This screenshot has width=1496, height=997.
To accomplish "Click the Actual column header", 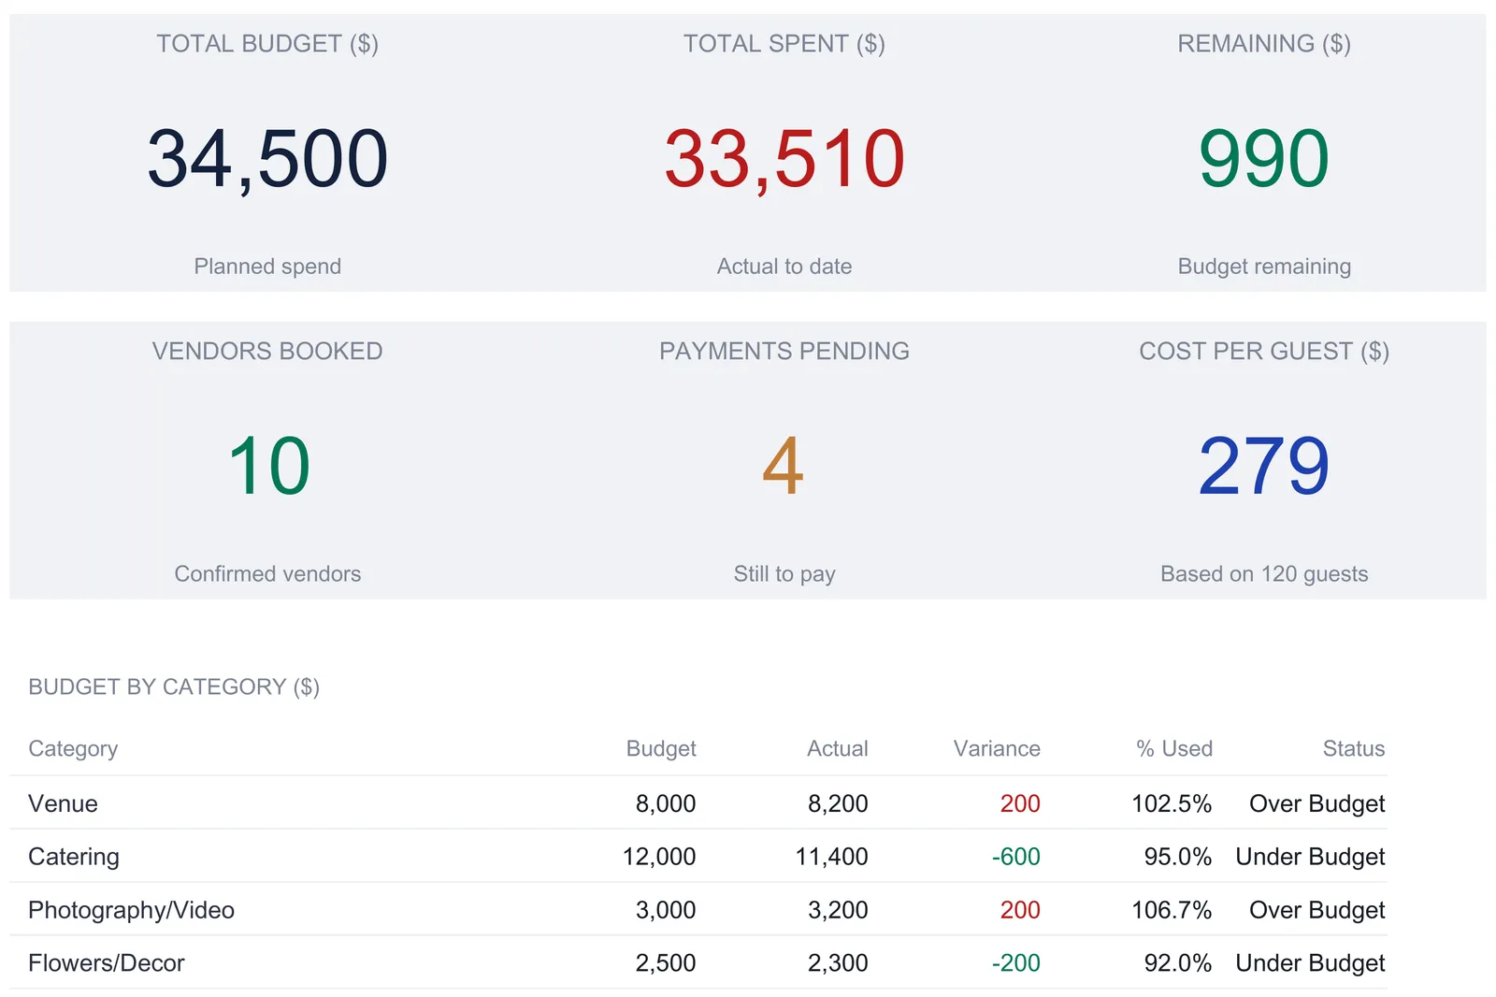I will pos(838,748).
